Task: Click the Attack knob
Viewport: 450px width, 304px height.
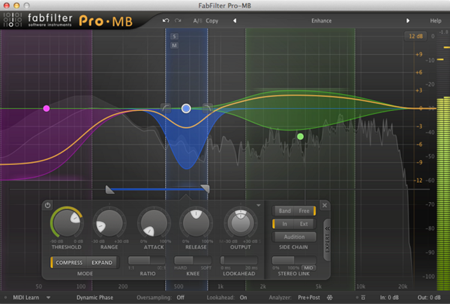Action: 154,223
